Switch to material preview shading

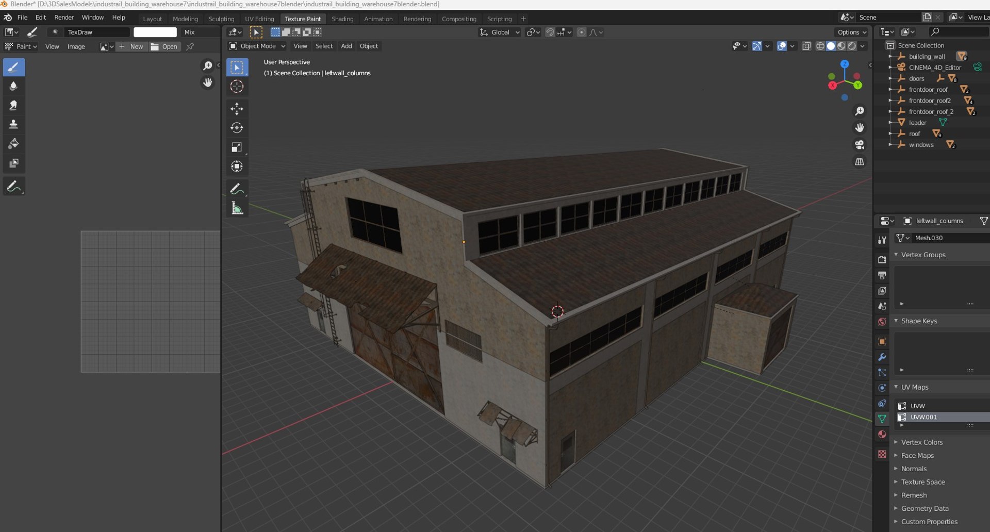[841, 46]
